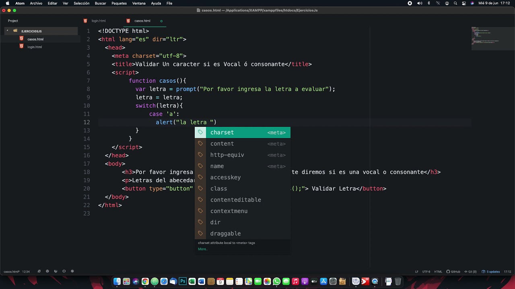
Task: Open Control Center in menu bar
Action: (464, 3)
